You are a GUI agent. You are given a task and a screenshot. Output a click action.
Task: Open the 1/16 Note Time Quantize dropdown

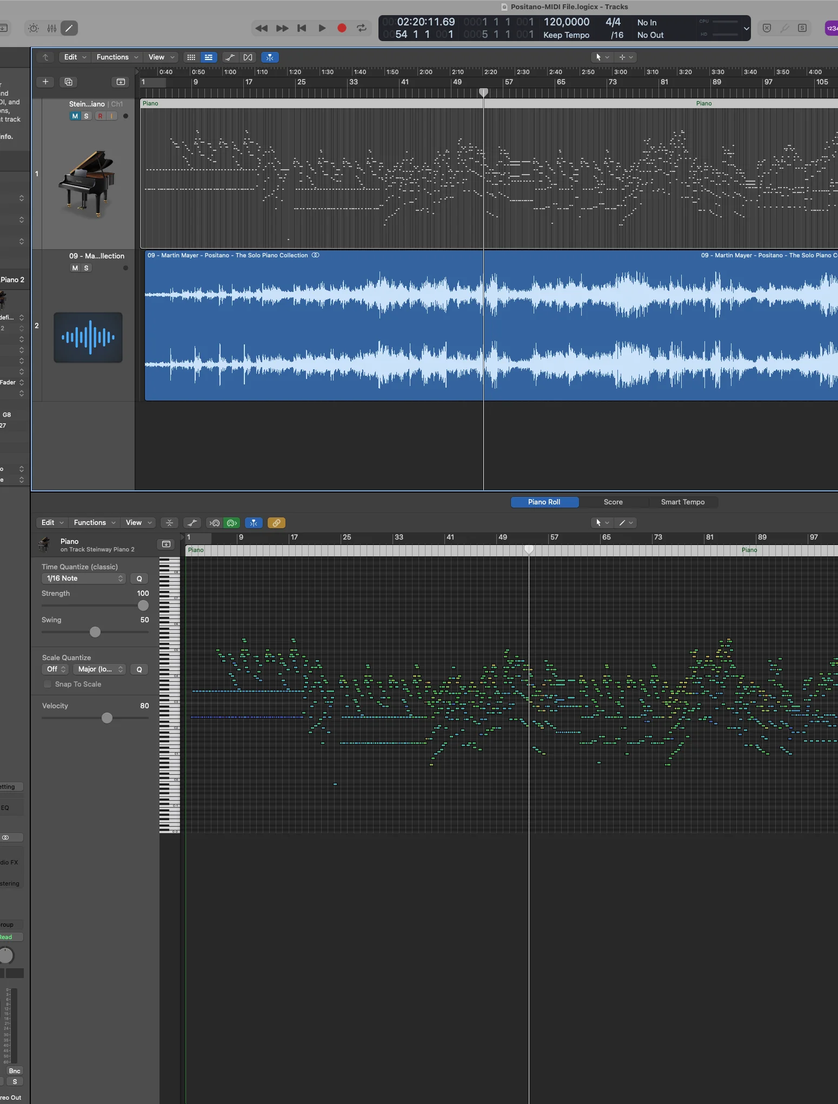[84, 578]
